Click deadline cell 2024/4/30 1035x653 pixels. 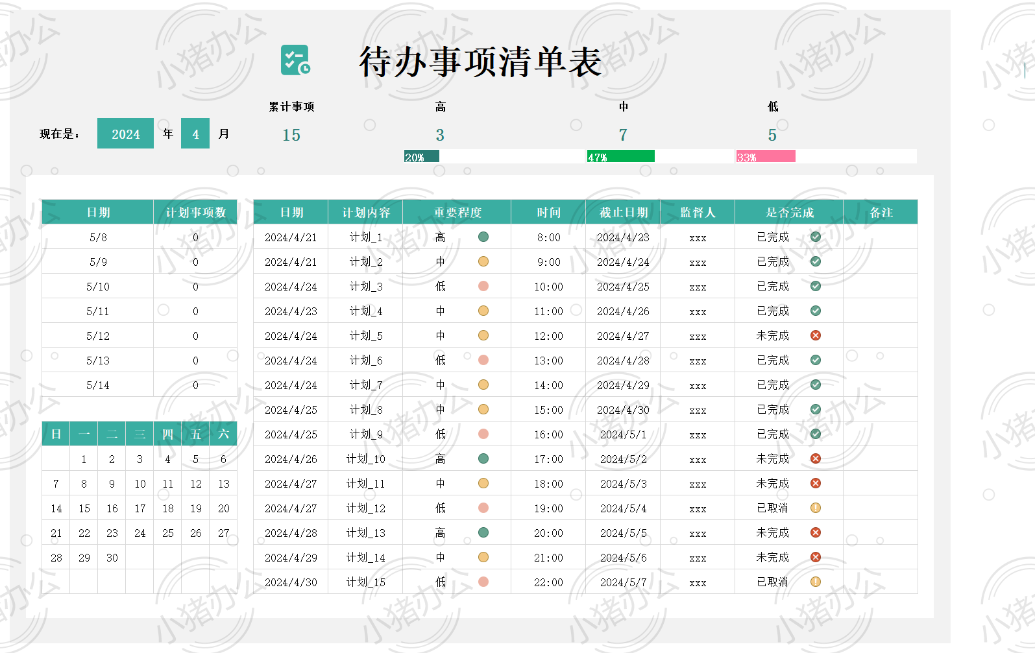[x=624, y=410]
